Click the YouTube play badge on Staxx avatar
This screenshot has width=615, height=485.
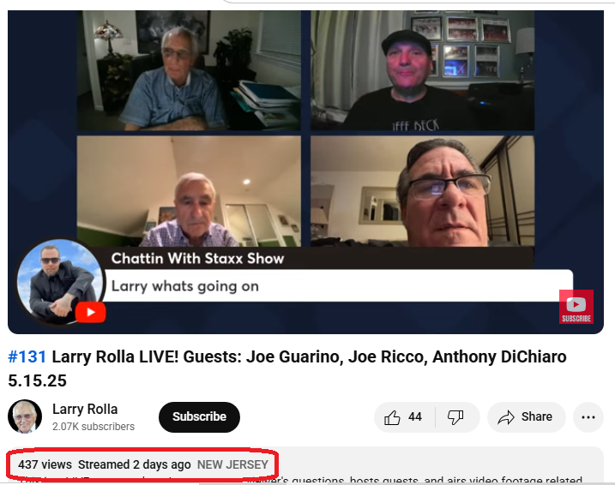(x=91, y=312)
